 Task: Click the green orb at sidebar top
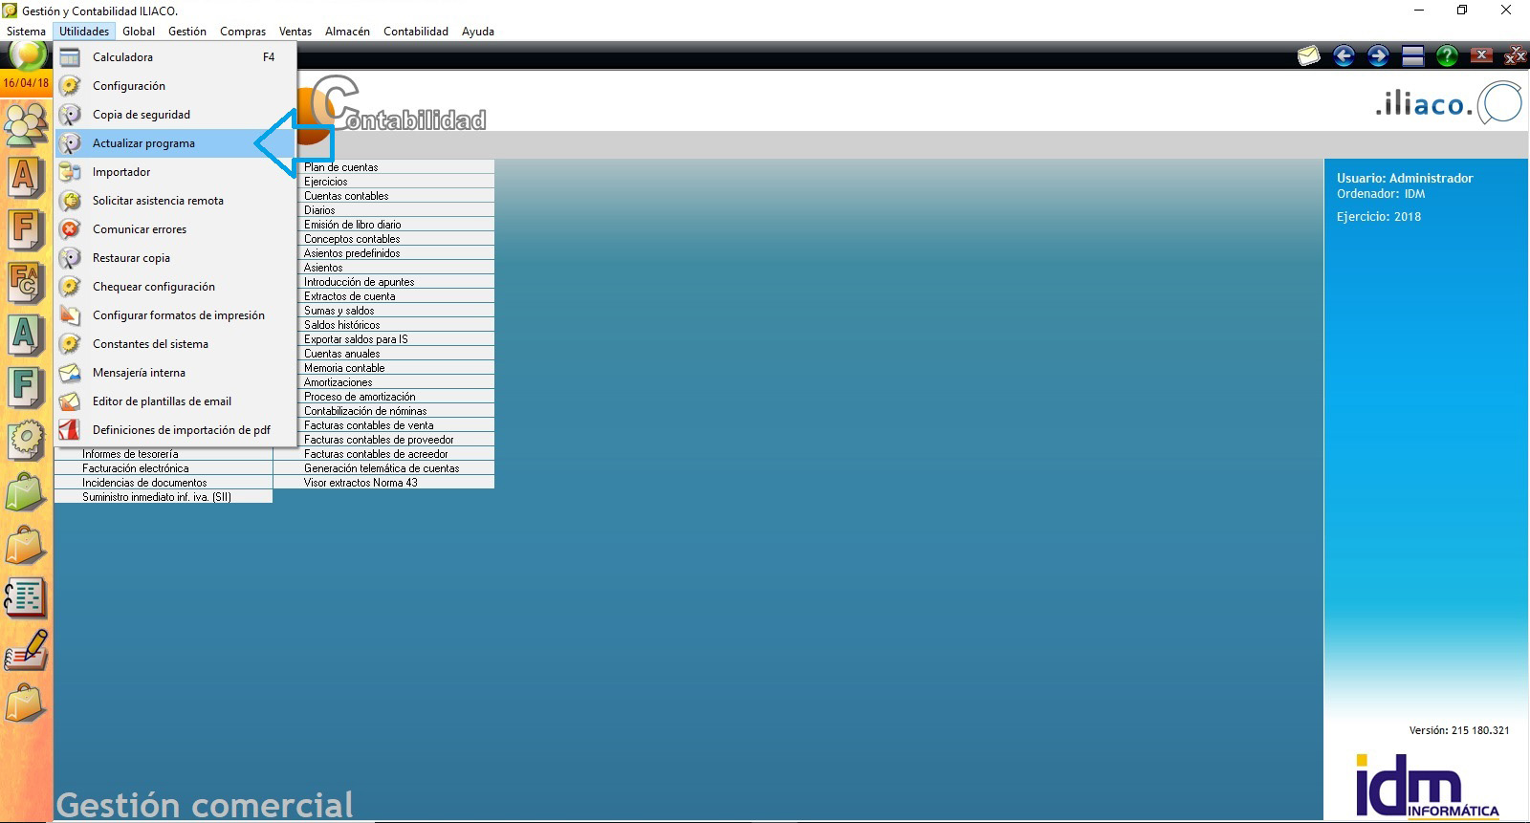(27, 55)
